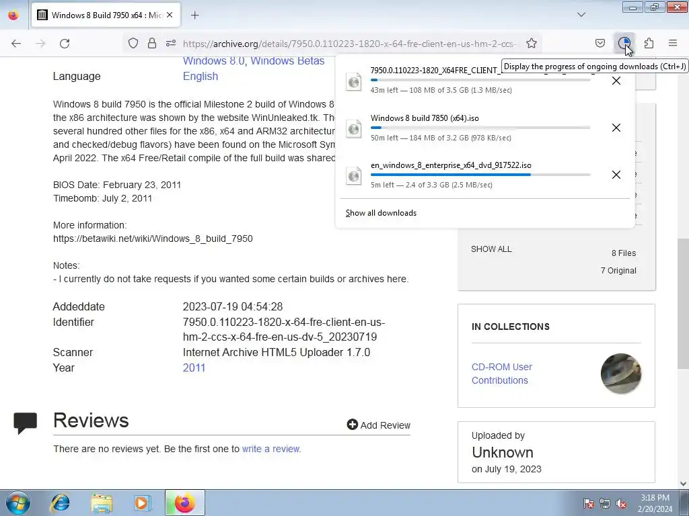The width and height of the screenshot is (689, 516).
Task: Cancel the Windows 8 build 7850 download
Action: [616, 128]
